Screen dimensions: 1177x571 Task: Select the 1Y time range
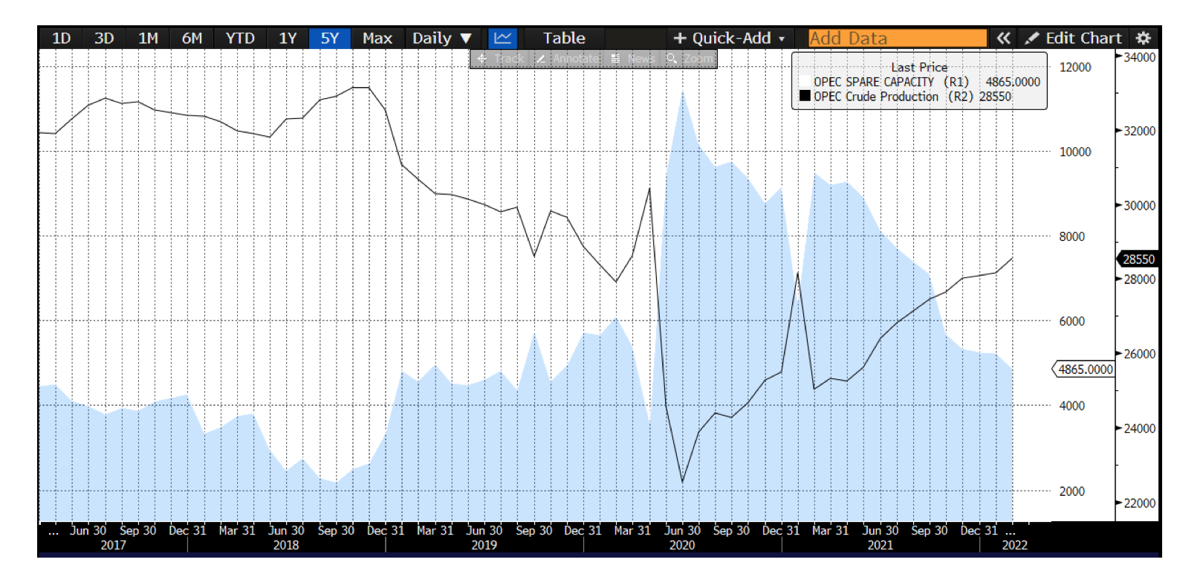(x=288, y=38)
